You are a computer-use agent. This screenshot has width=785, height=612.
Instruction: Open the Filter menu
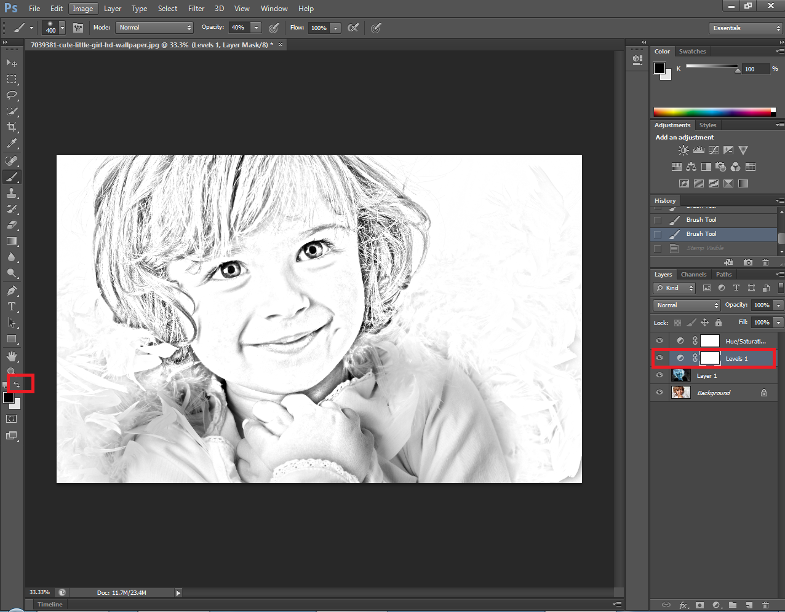(196, 9)
